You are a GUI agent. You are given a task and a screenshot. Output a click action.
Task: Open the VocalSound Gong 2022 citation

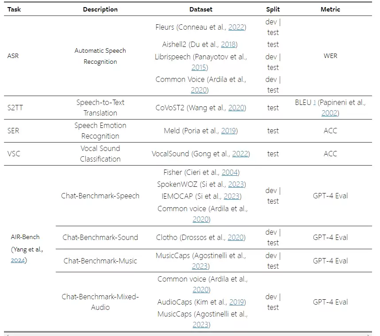pos(240,154)
